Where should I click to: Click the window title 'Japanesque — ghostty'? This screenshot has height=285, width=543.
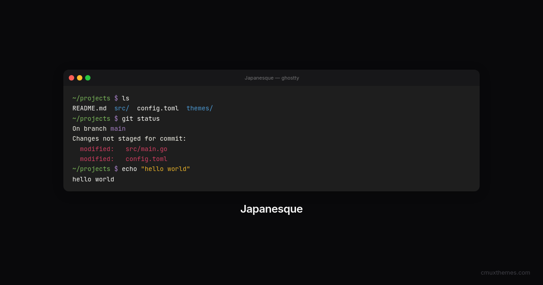pos(271,78)
